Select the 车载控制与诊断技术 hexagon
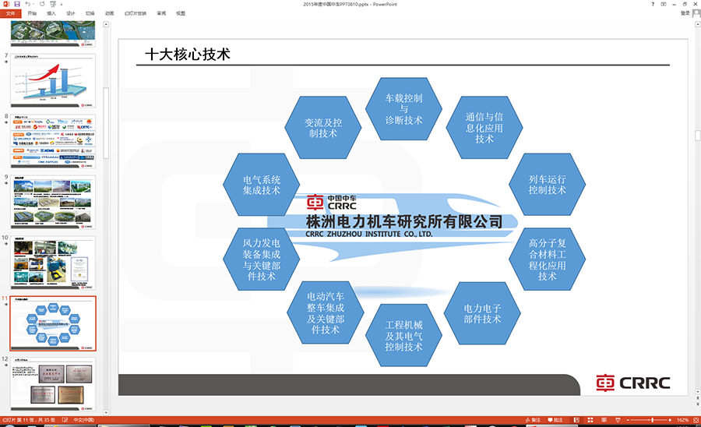Image resolution: width=701 pixels, height=427 pixels. [403, 109]
